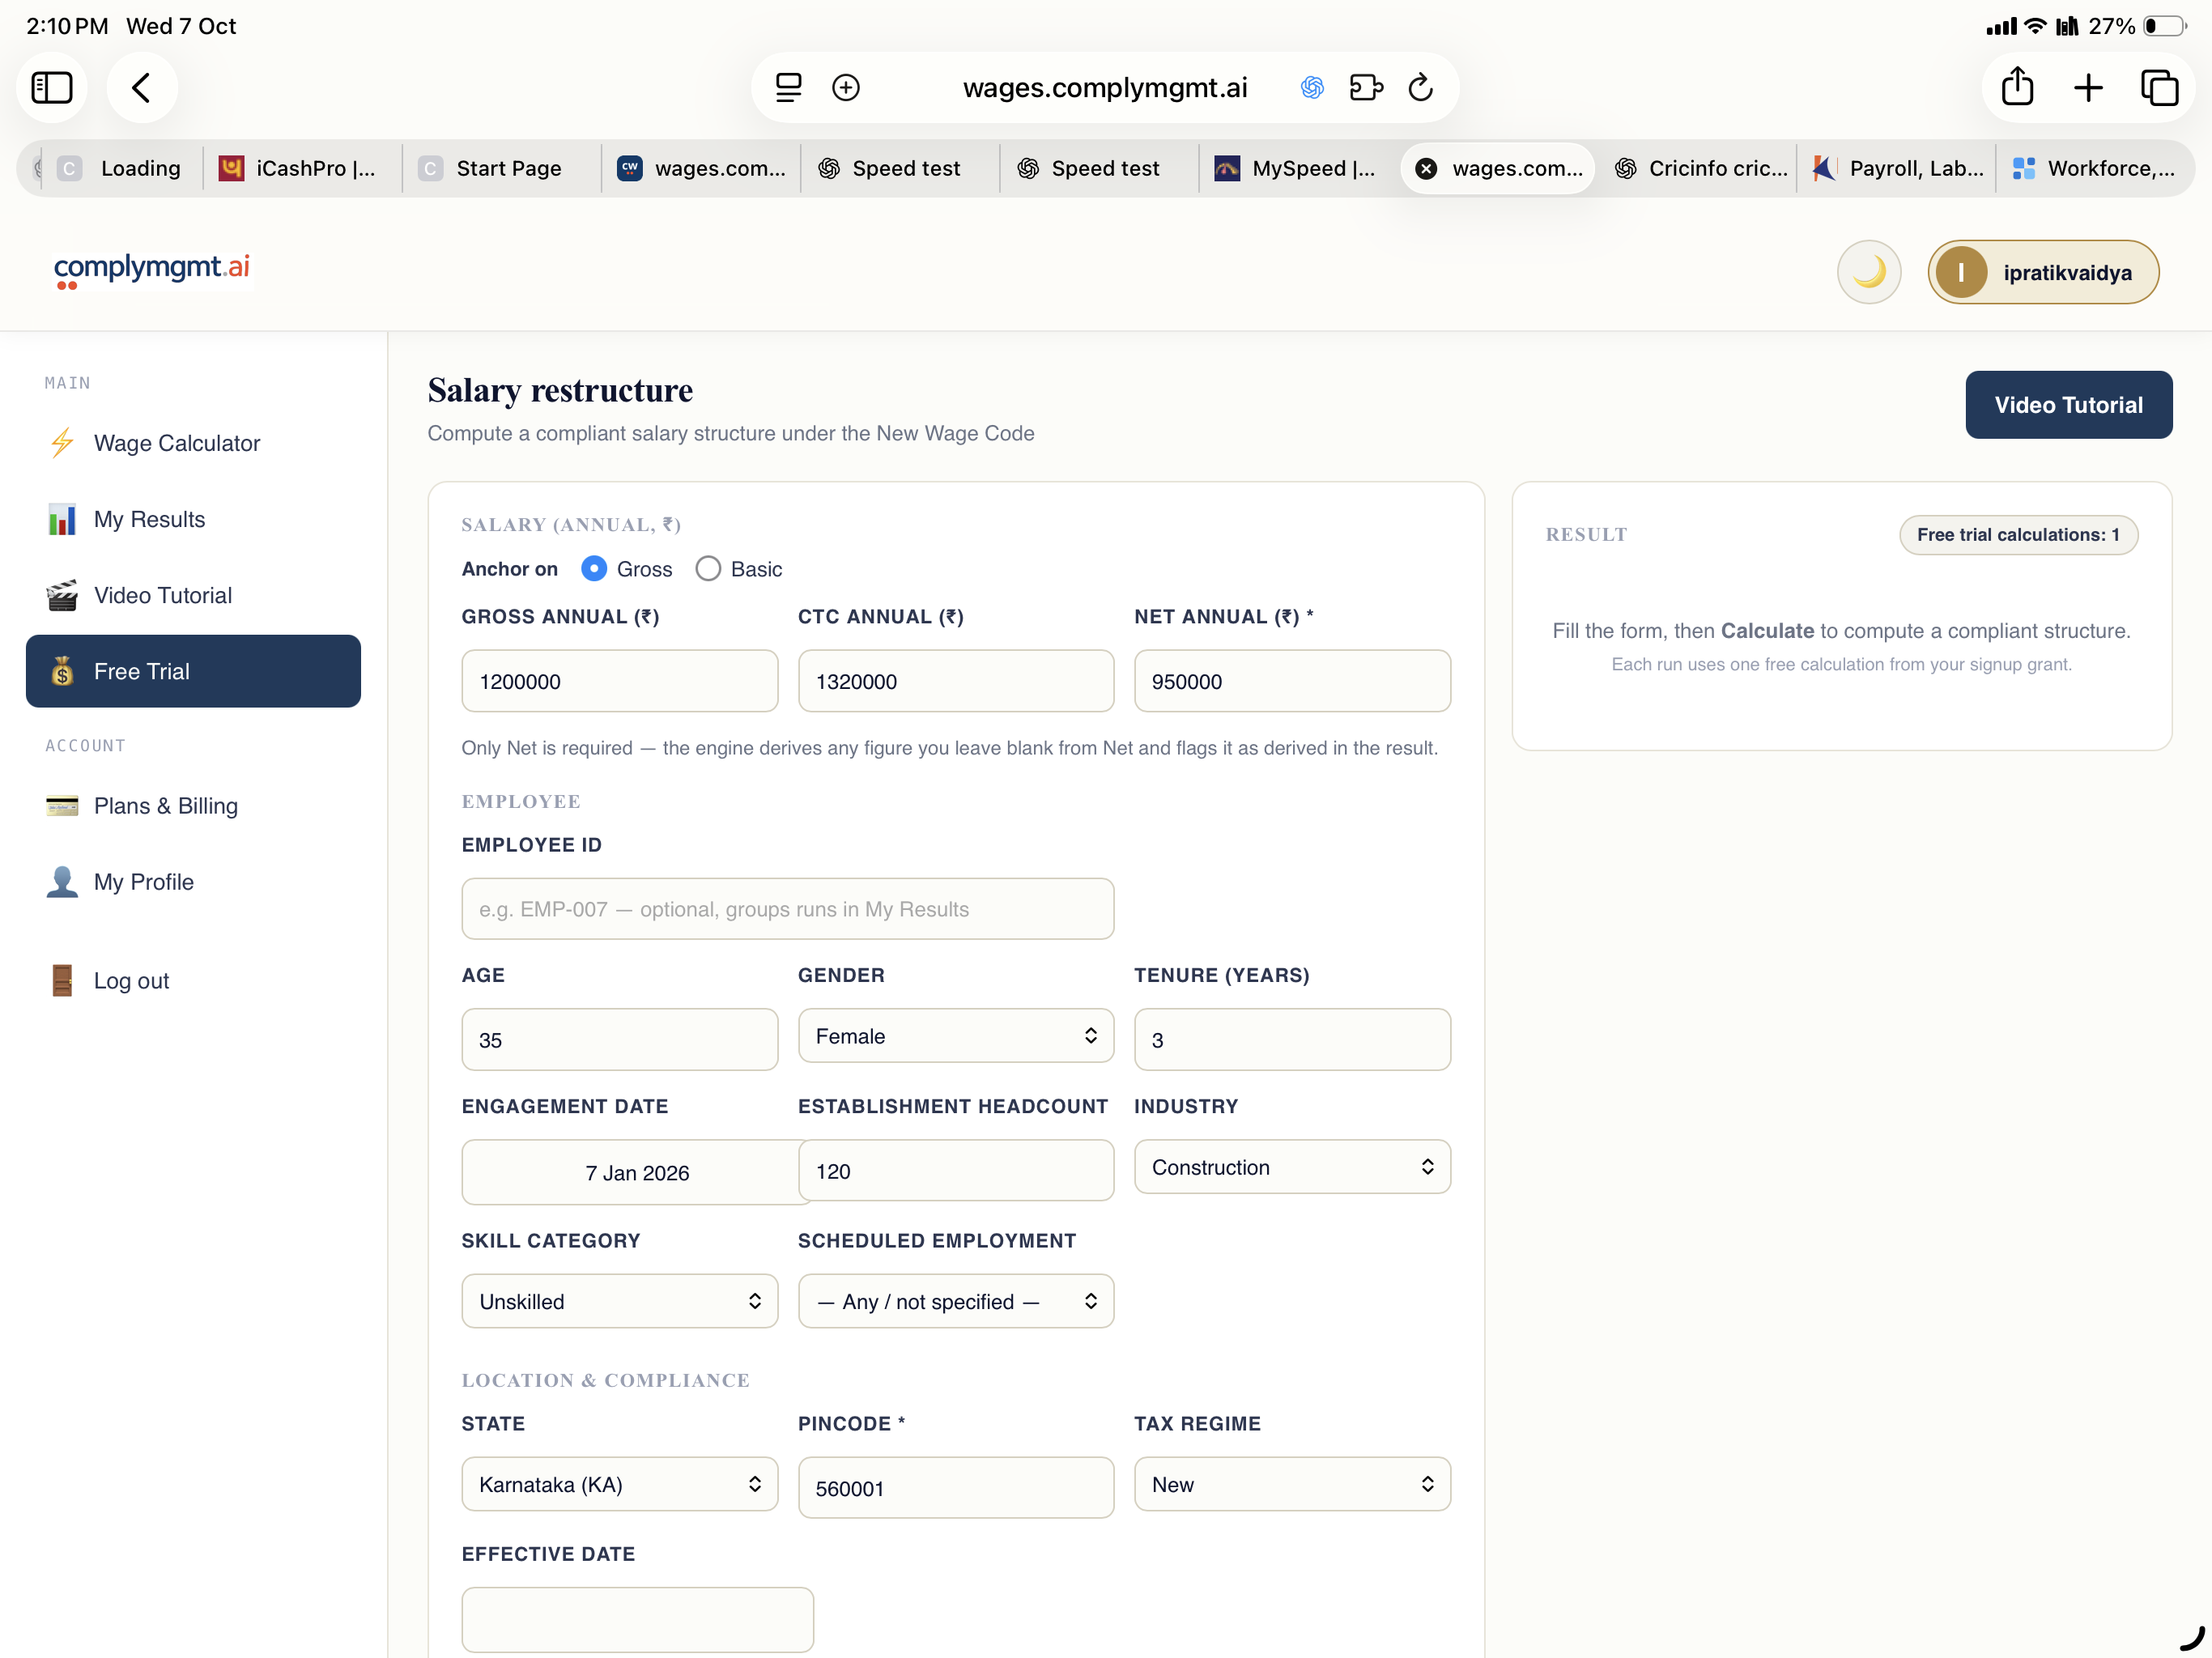
Task: Show the tab overview icon
Action: [2159, 88]
